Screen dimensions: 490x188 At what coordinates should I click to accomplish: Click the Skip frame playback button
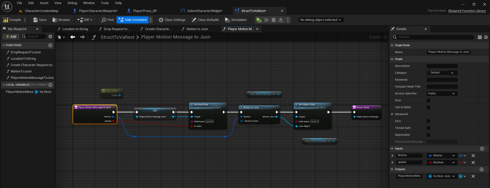[x=266, y=20]
